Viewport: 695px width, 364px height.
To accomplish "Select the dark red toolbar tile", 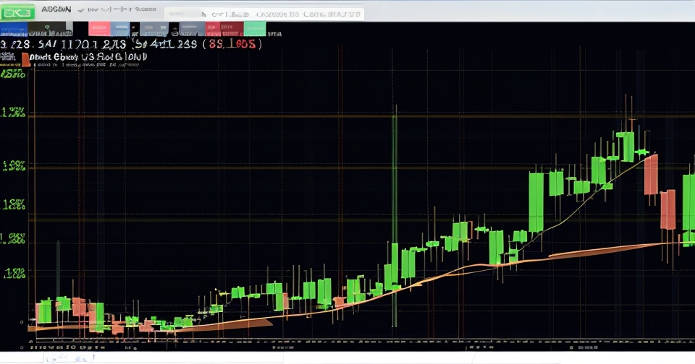I will pyautogui.click(x=231, y=29).
